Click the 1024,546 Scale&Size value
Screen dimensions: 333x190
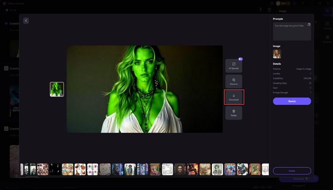click(307, 79)
